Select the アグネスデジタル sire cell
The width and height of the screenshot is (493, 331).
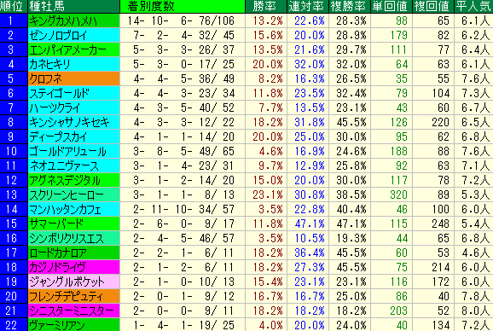[x=73, y=180]
